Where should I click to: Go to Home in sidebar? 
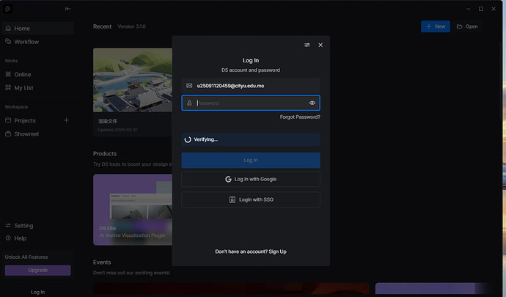[37, 29]
